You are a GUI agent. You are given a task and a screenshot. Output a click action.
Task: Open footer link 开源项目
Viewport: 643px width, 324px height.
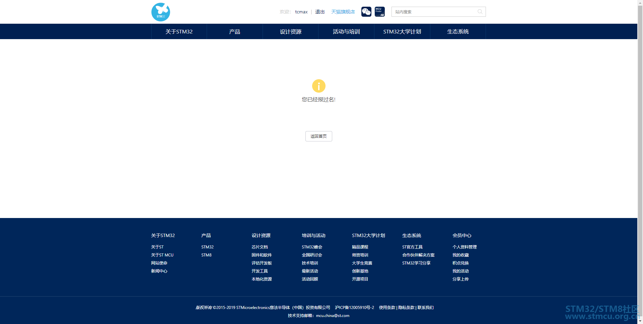point(360,279)
